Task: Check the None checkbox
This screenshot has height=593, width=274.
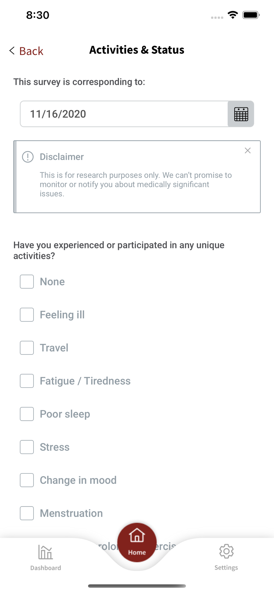Action: point(27,282)
